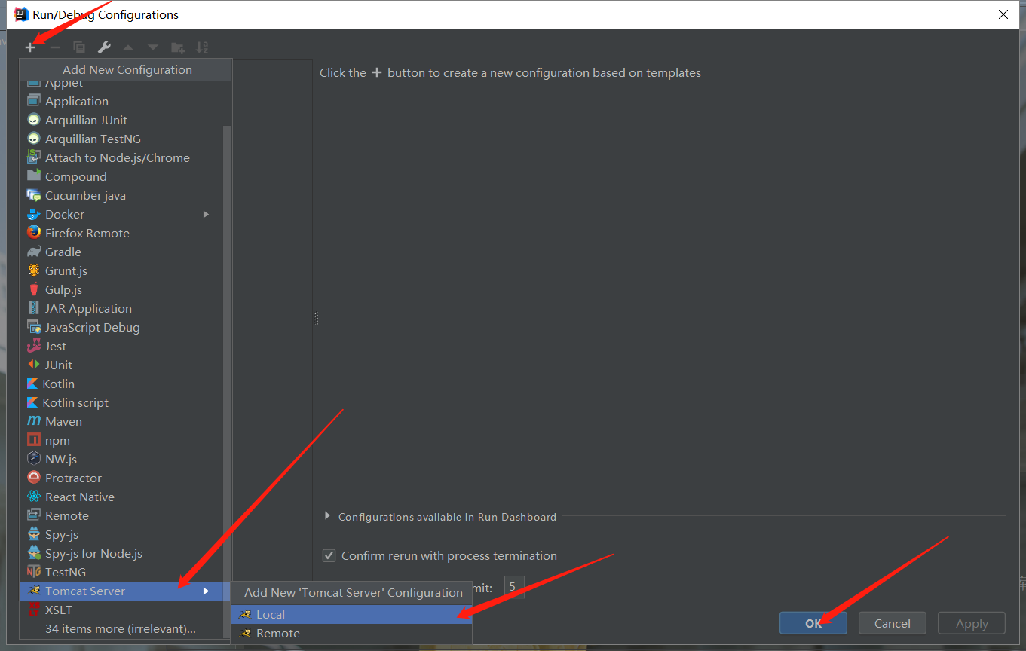Click the Firefox Remote icon
The width and height of the screenshot is (1026, 651).
(x=33, y=233)
